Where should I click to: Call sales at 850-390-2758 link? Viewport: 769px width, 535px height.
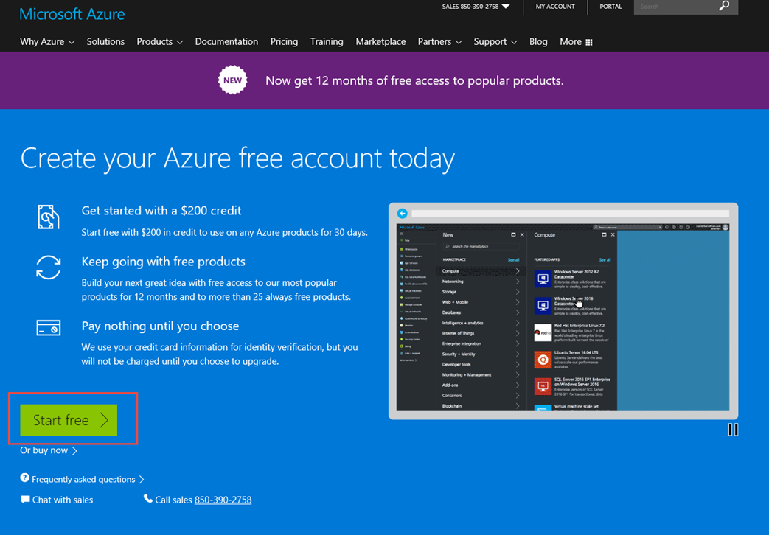[223, 500]
